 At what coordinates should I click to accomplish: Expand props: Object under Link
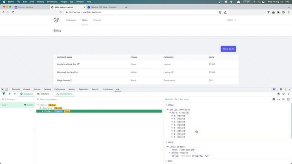tap(170, 153)
